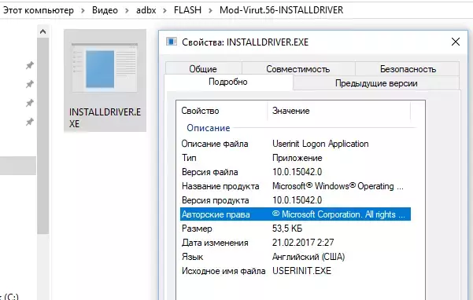Click the second quick access pin icon
473x300 pixels.
[30, 84]
